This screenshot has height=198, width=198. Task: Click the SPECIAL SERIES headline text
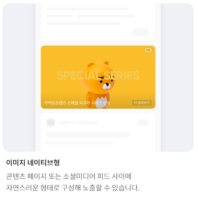[x=98, y=75]
